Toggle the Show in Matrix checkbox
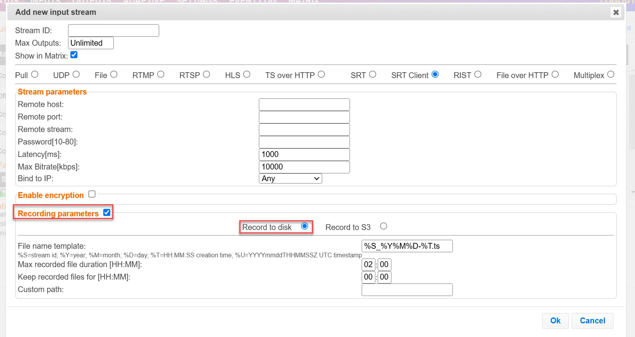This screenshot has height=337, width=635. click(x=74, y=55)
